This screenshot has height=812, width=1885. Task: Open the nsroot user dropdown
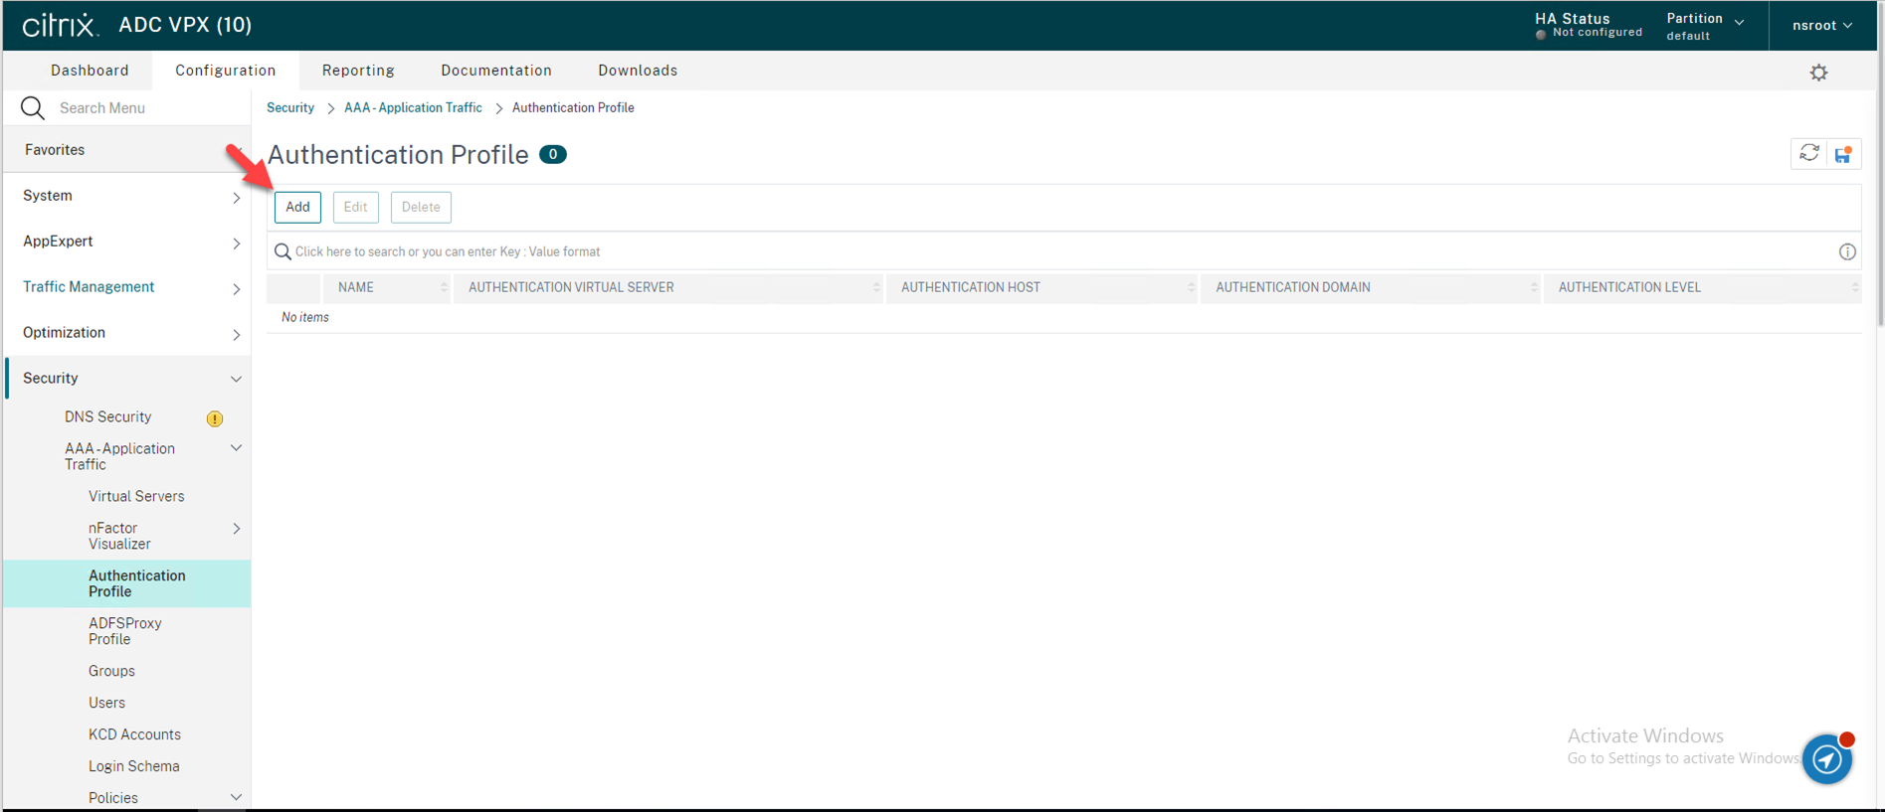pyautogui.click(x=1821, y=25)
